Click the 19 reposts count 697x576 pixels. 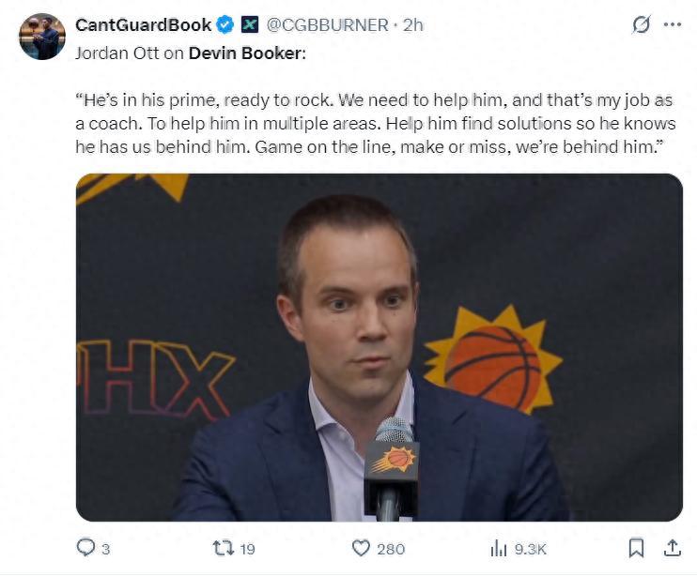pyautogui.click(x=247, y=549)
